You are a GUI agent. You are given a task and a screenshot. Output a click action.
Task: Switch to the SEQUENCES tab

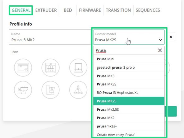tap(148, 10)
